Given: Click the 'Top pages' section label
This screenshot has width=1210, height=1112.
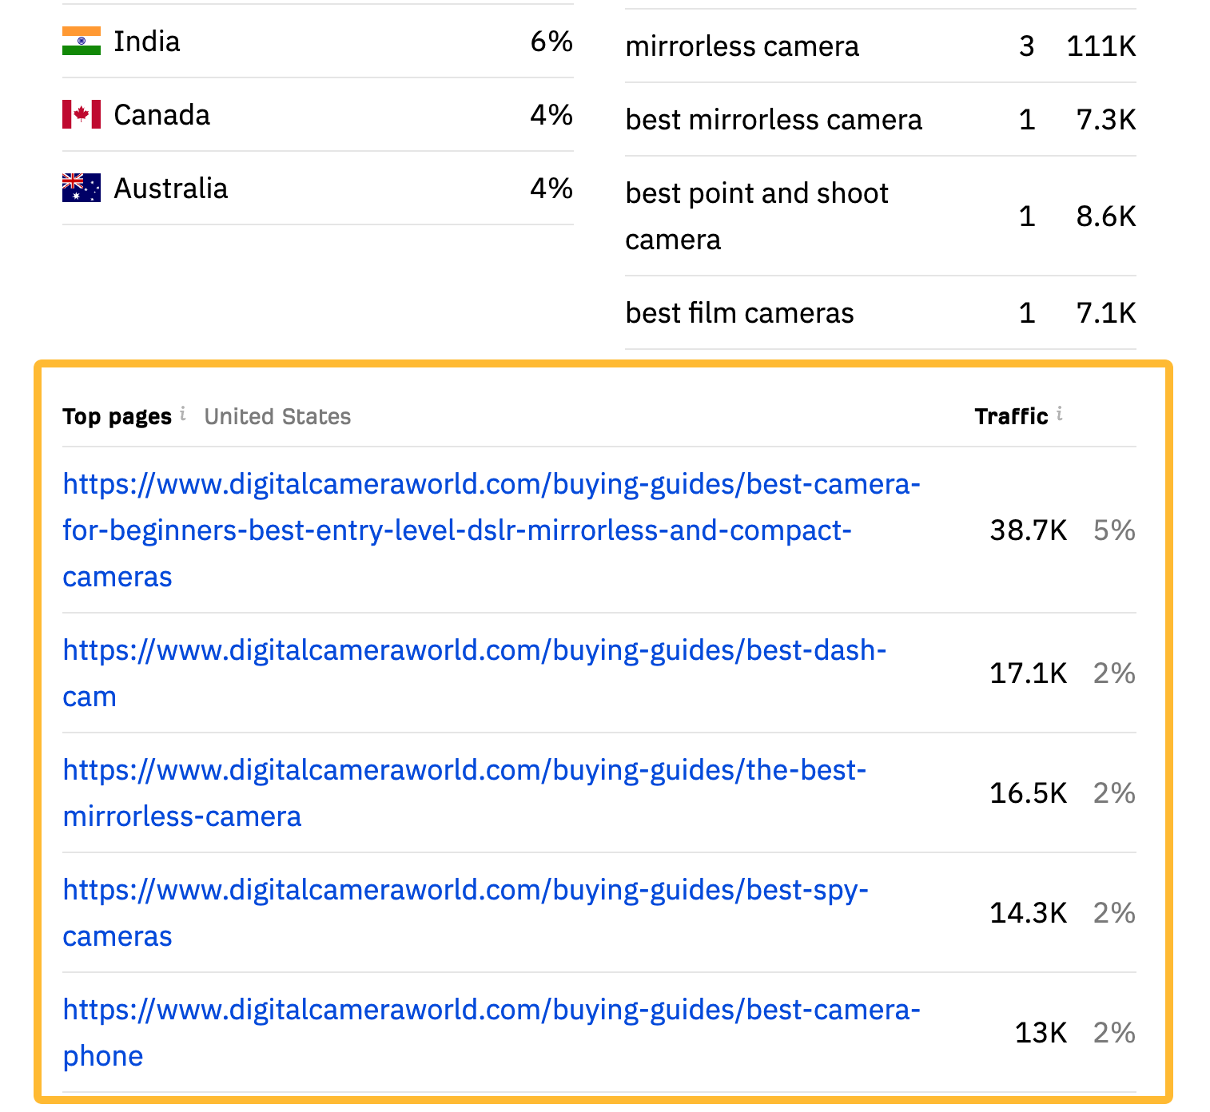Looking at the screenshot, I should click(117, 415).
